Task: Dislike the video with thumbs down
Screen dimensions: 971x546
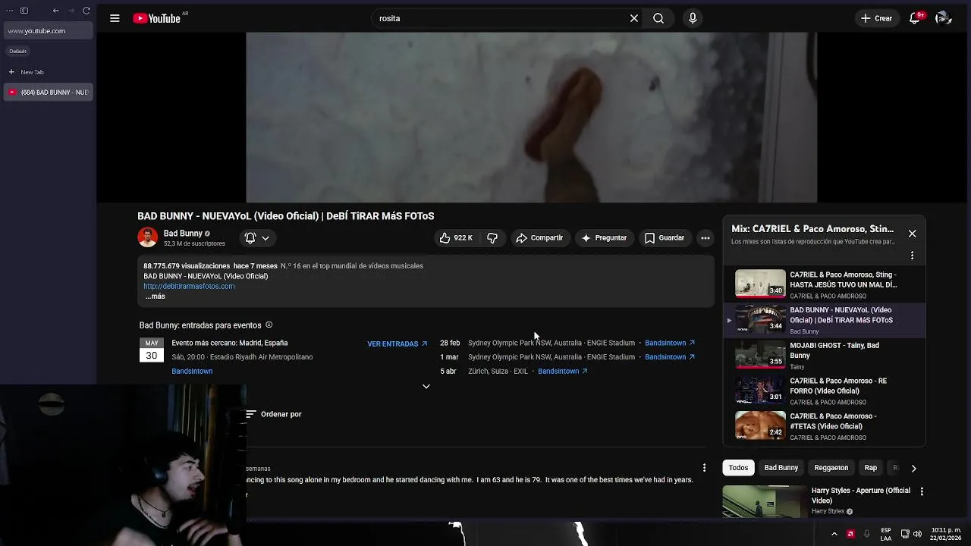Action: 492,238
